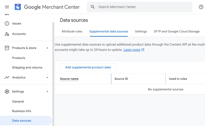Click the No supplemental sources message
The image size is (205, 126).
(166, 89)
